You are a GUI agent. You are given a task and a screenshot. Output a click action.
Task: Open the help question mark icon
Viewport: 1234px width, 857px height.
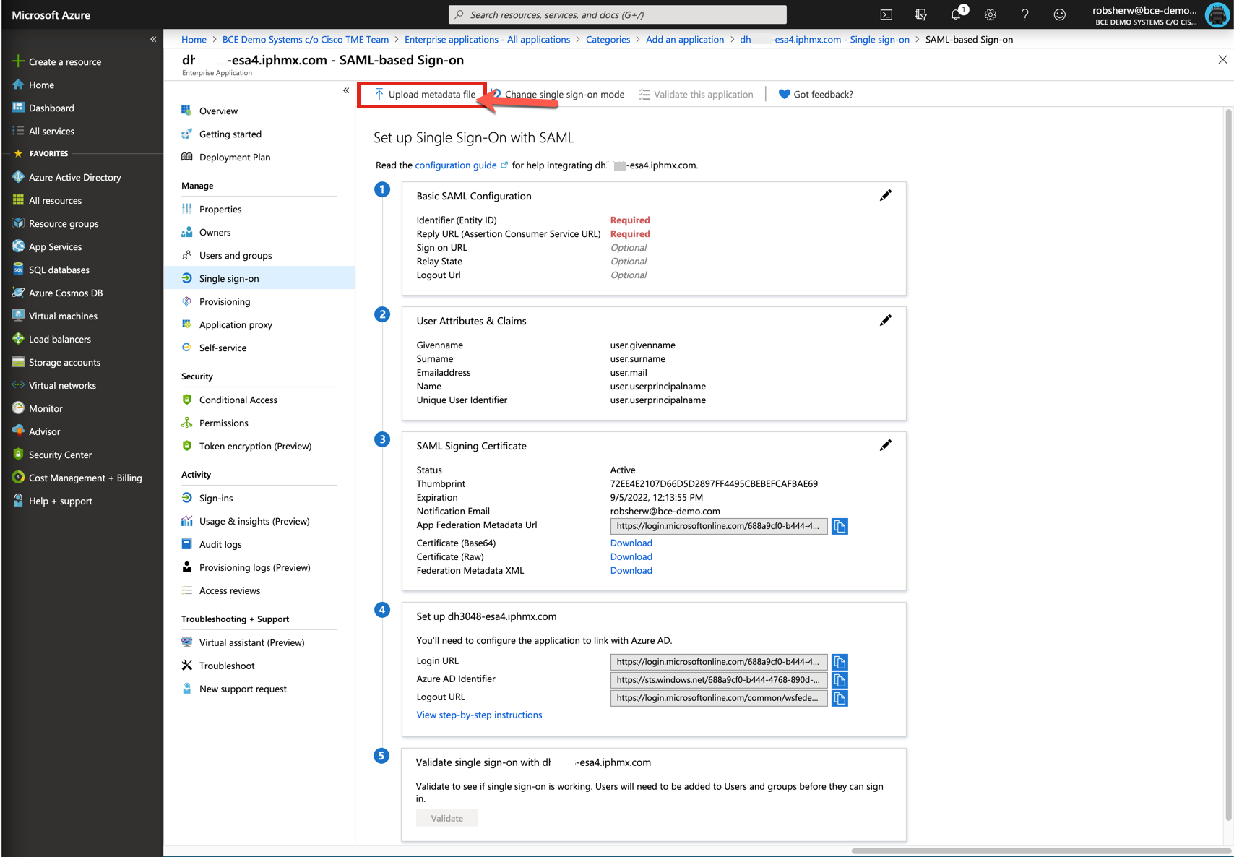(1024, 14)
